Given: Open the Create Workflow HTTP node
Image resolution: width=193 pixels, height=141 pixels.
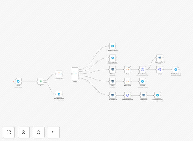Looking at the screenshot, I should tap(143, 70).
